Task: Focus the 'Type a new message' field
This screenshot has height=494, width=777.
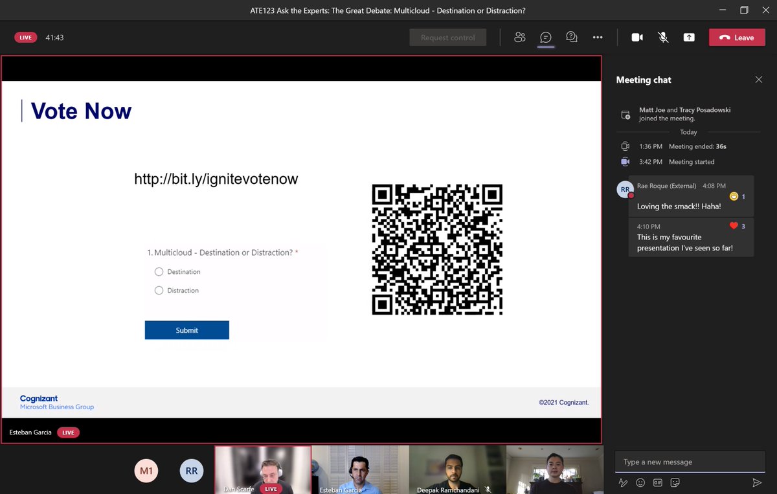Action: tap(690, 462)
